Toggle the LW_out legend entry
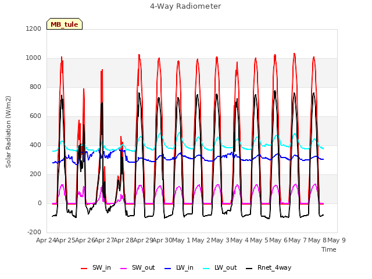This screenshot has width=372, height=279. (220, 267)
